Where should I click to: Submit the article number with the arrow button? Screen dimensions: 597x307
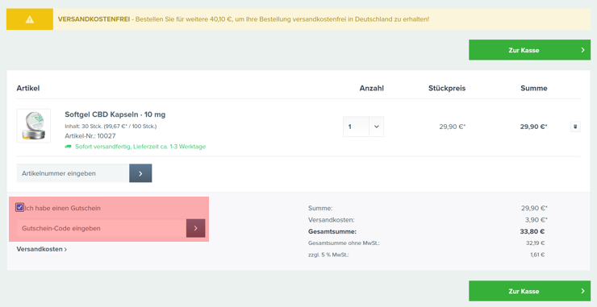(140, 173)
